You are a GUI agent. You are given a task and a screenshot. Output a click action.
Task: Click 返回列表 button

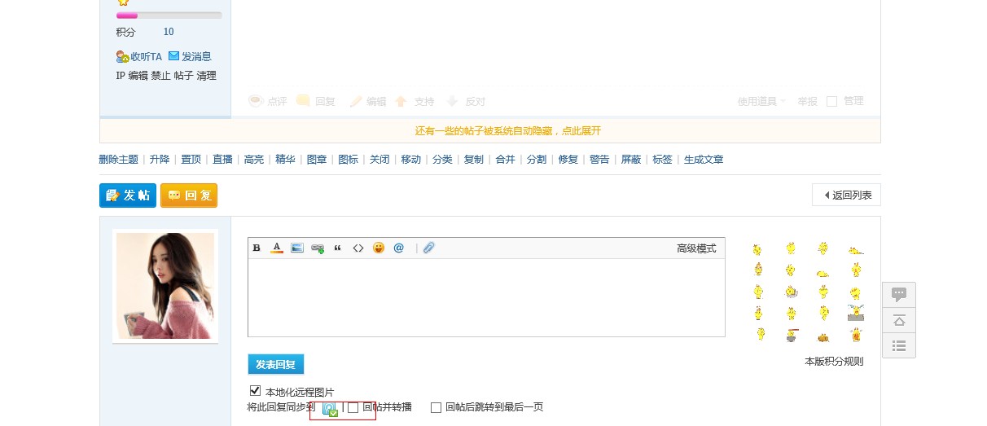846,195
